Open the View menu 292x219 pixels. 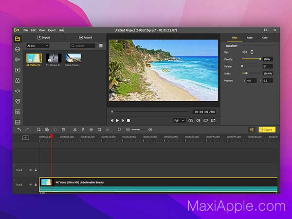click(x=42, y=30)
